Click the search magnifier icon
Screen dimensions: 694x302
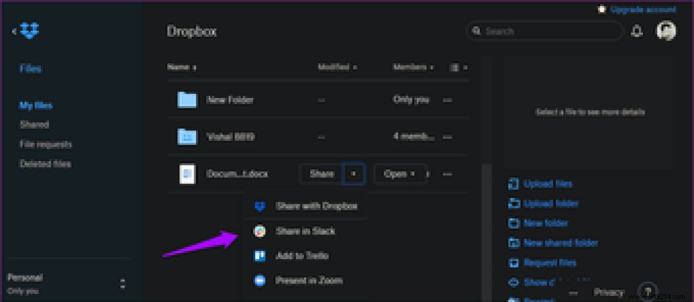477,31
